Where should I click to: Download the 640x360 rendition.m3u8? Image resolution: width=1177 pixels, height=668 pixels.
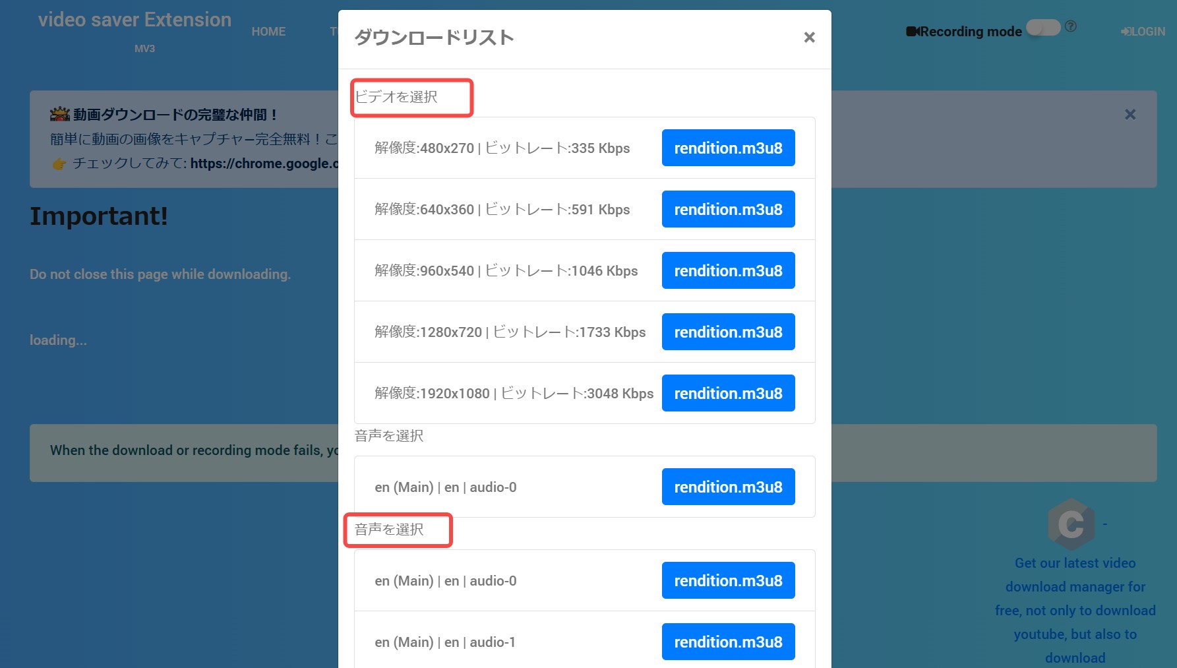(728, 209)
